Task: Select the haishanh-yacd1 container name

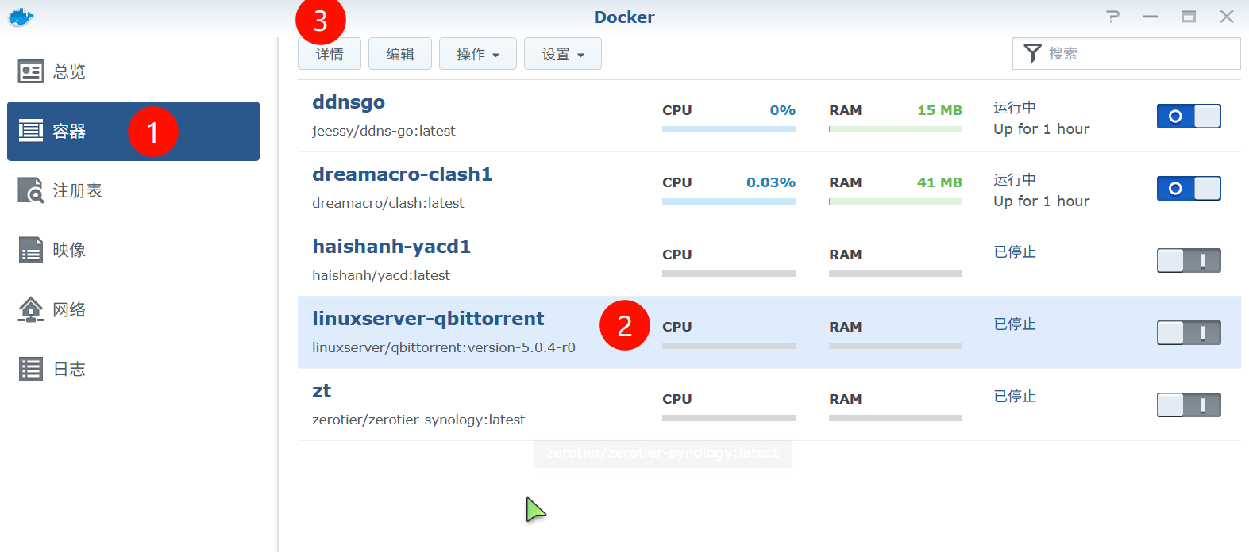Action: coord(391,247)
